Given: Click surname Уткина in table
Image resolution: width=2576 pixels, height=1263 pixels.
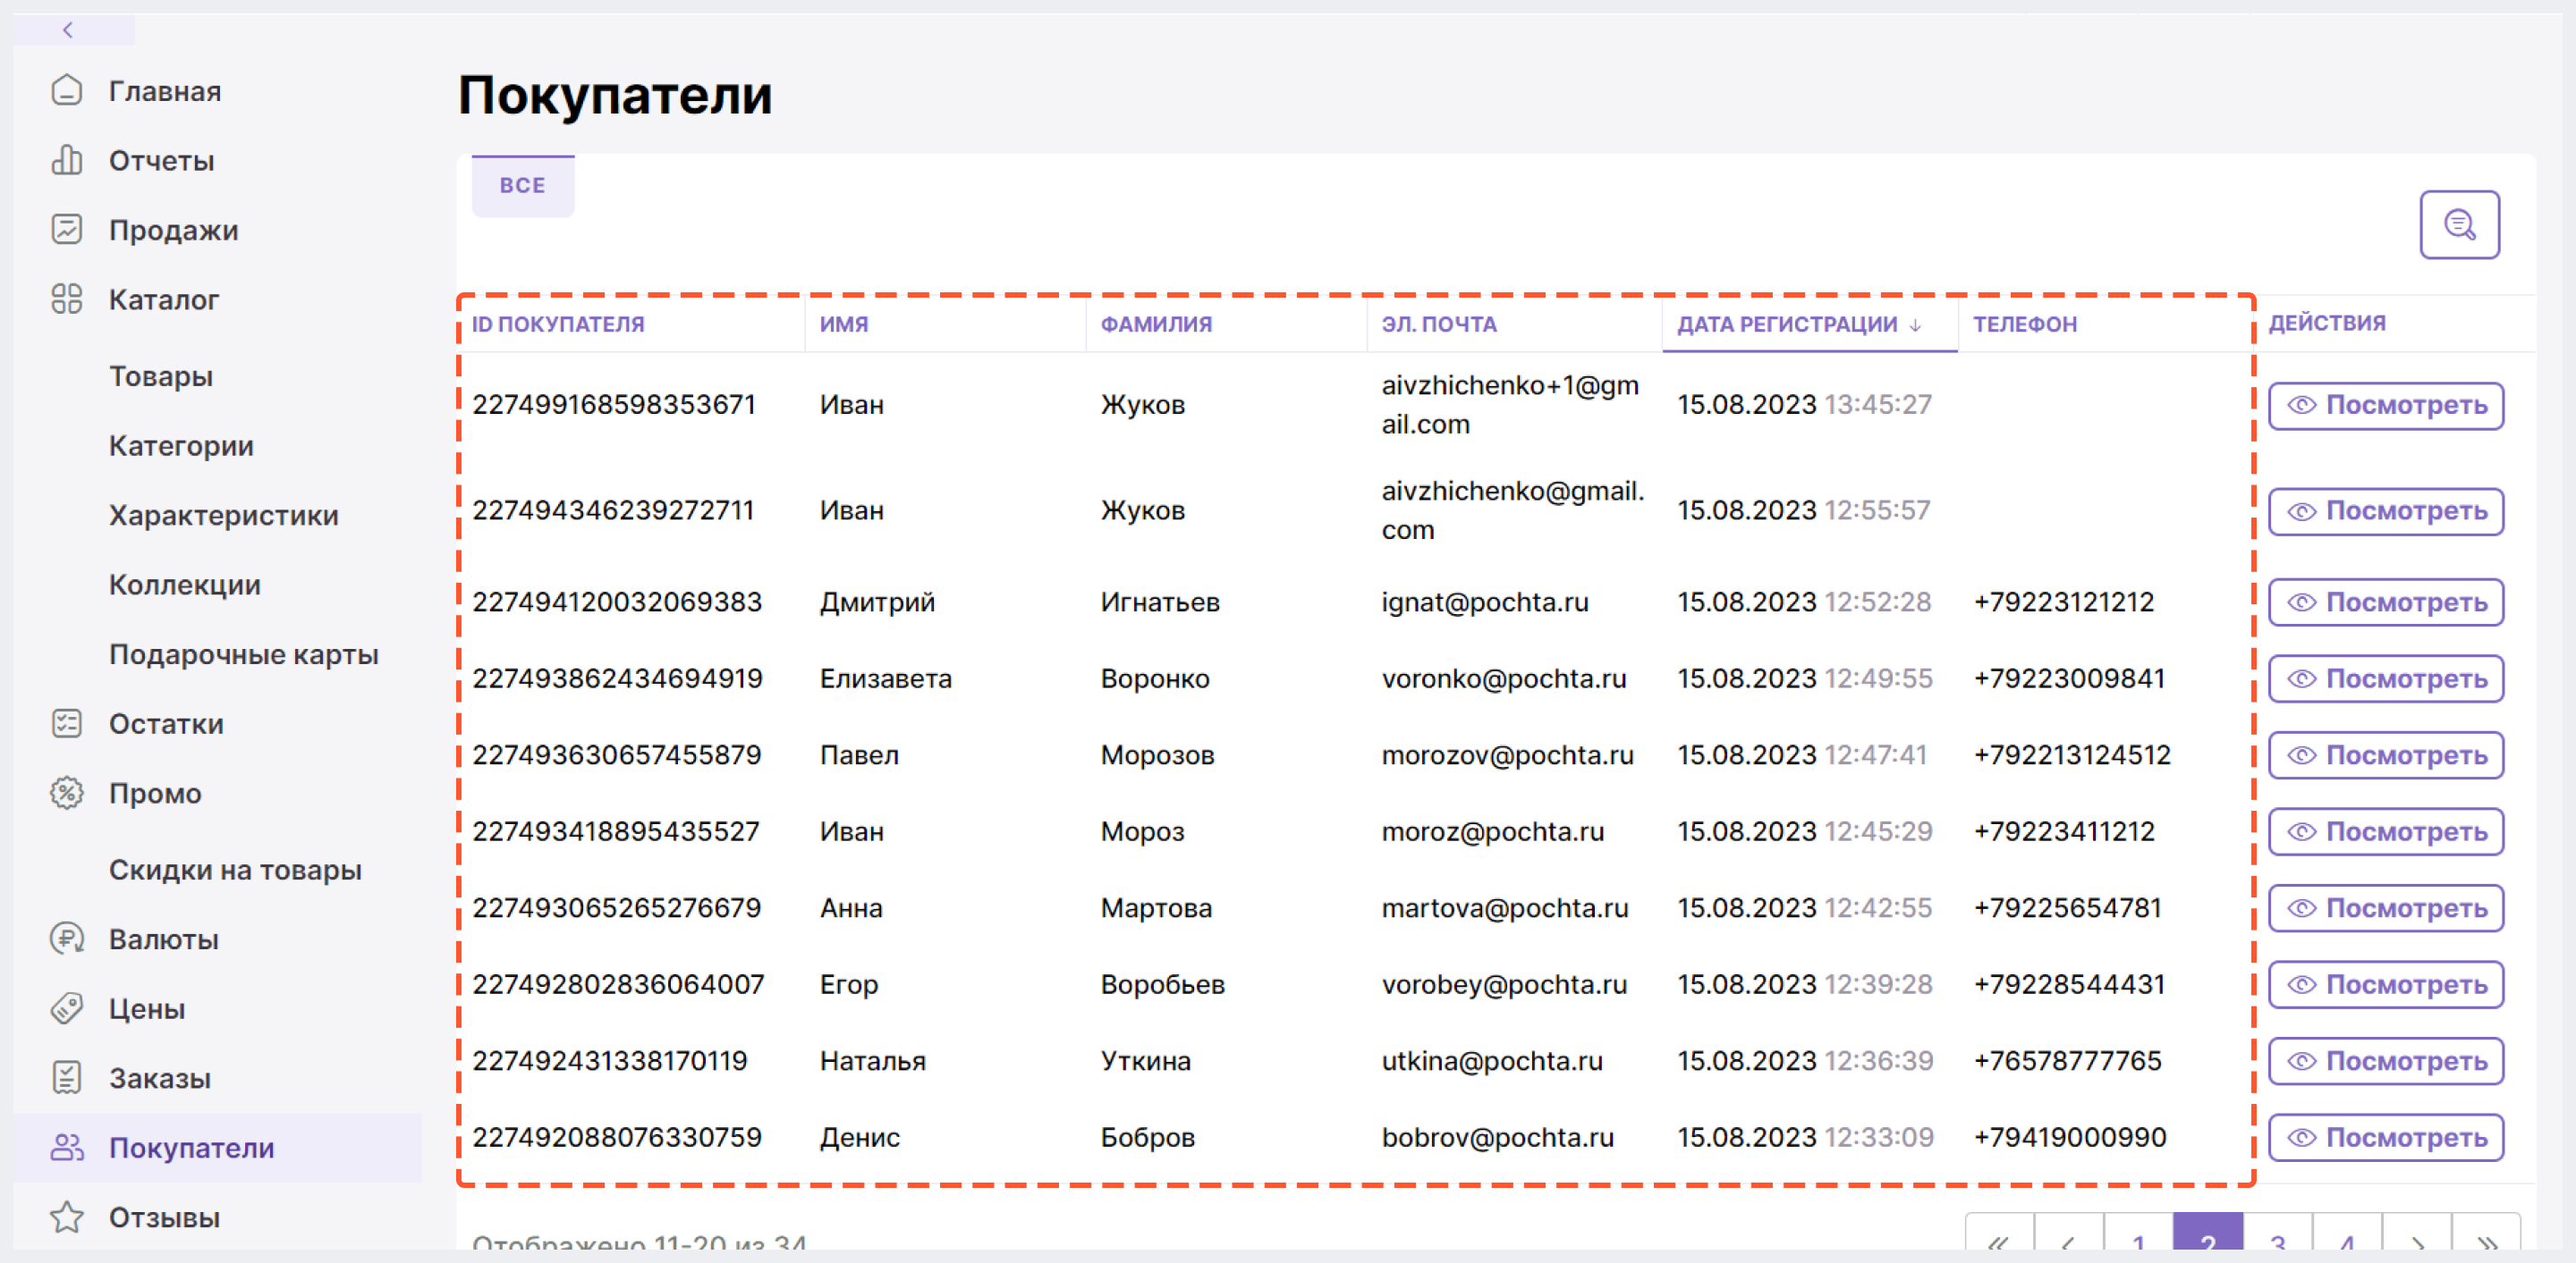Looking at the screenshot, I should (1146, 1061).
